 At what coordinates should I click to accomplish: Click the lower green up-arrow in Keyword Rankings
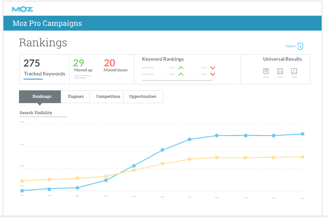coord(181,74)
